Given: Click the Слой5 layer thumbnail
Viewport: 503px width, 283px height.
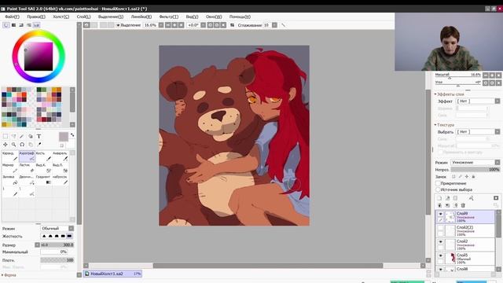Looking at the screenshot, I should [450, 259].
